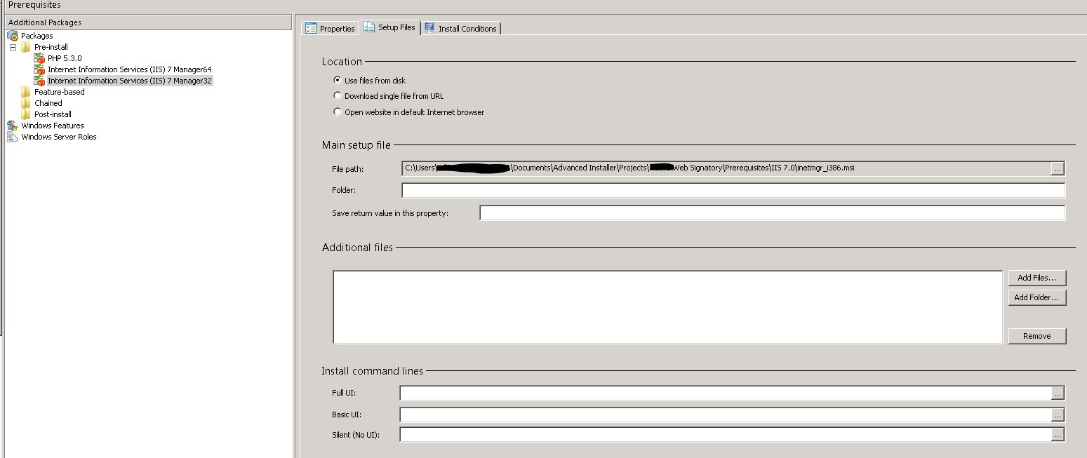This screenshot has height=458, width=1087.
Task: Click the Packages root node icon
Action: (x=13, y=36)
